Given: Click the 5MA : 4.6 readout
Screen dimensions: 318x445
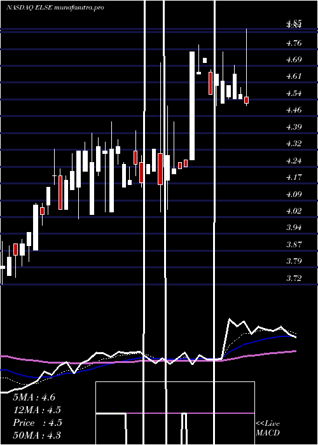Looking at the screenshot, I should [x=34, y=397].
